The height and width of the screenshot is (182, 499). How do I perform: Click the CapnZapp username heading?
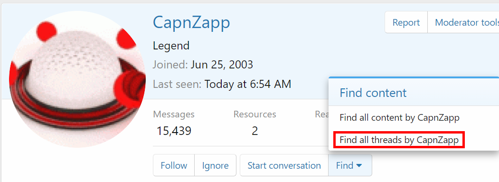[191, 23]
